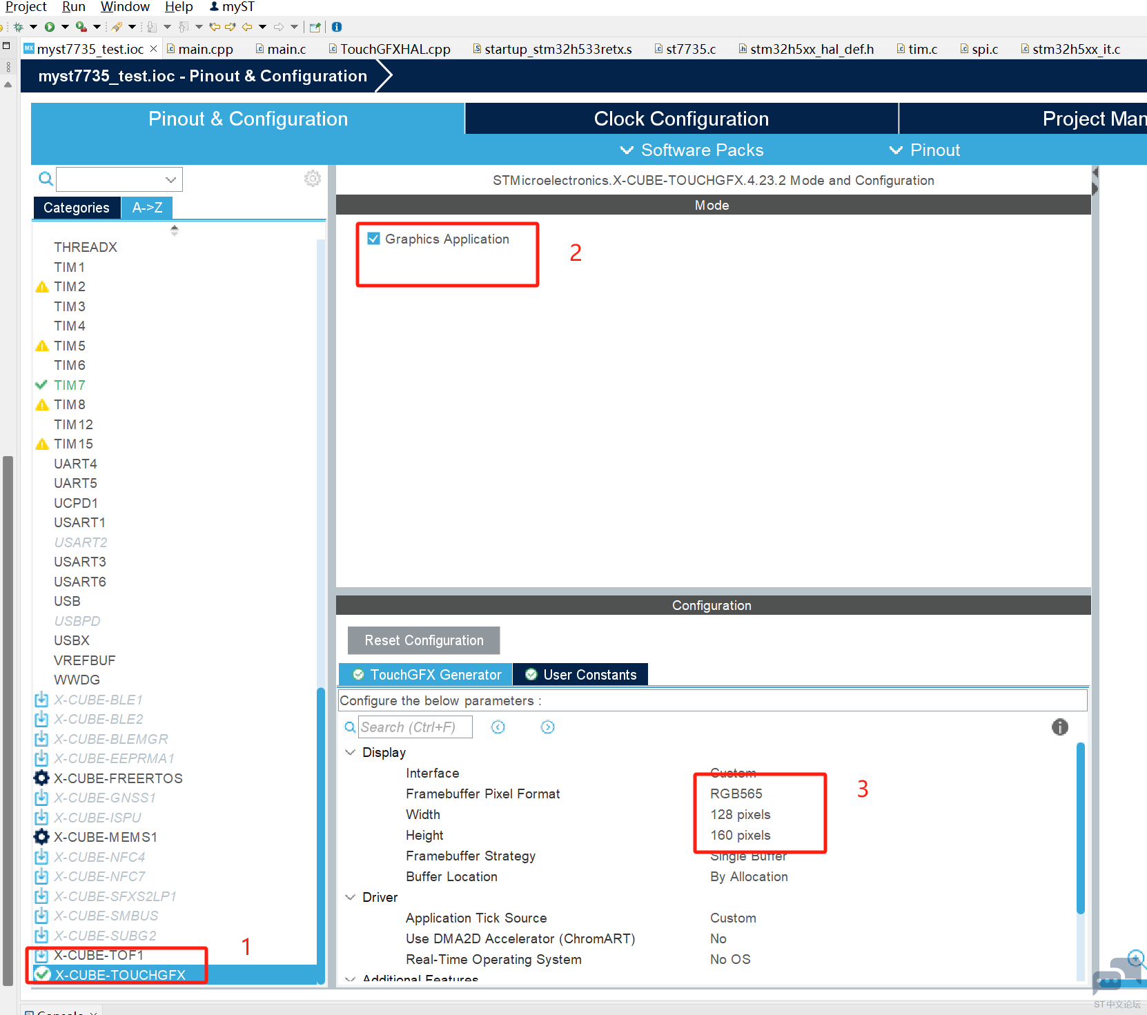
Task: Click the download icon beside X-CUBE-SMBUS
Action: [x=41, y=916]
